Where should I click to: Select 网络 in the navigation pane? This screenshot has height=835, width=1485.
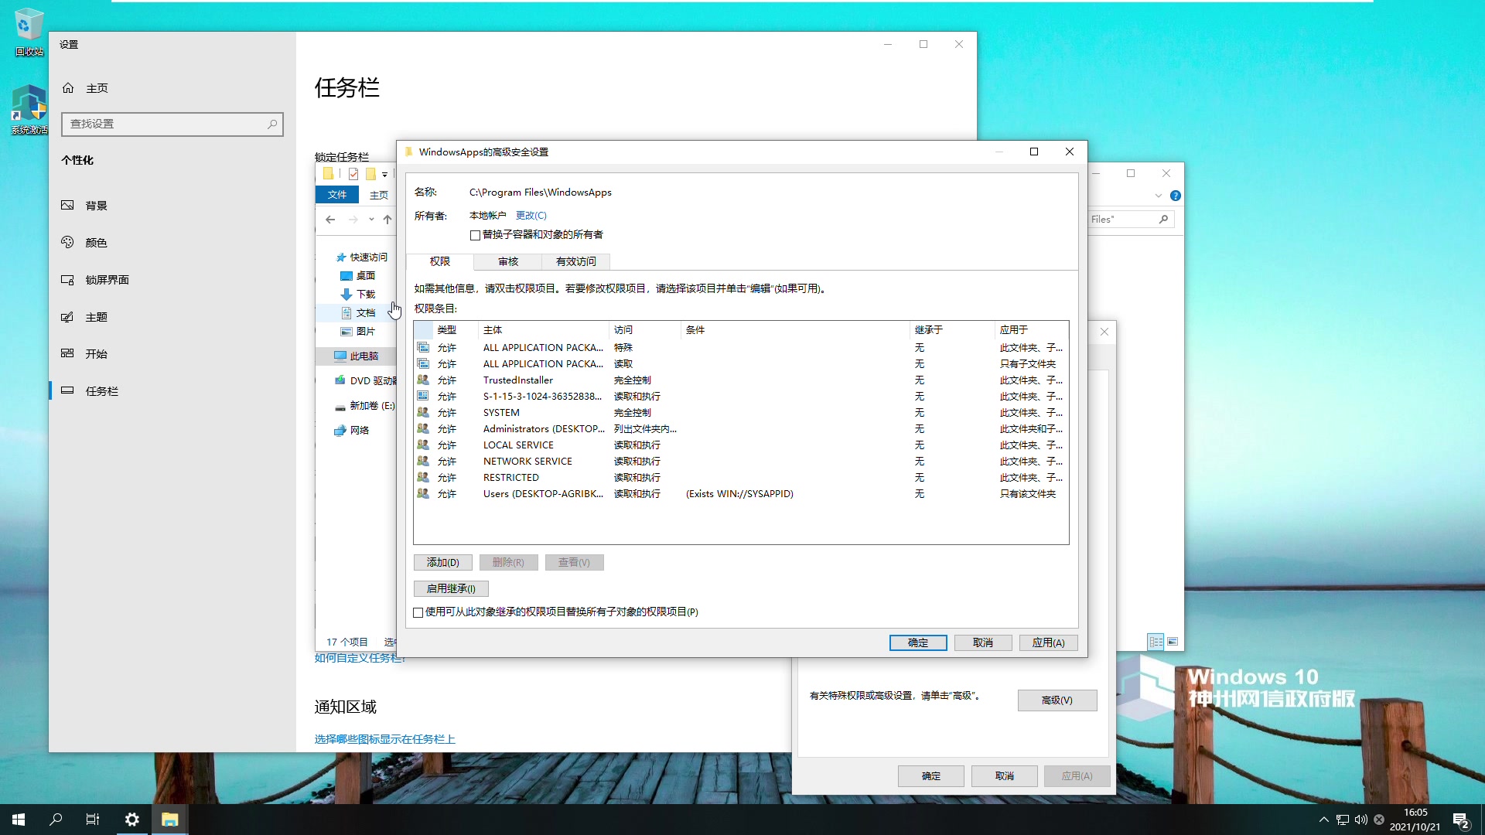point(359,430)
